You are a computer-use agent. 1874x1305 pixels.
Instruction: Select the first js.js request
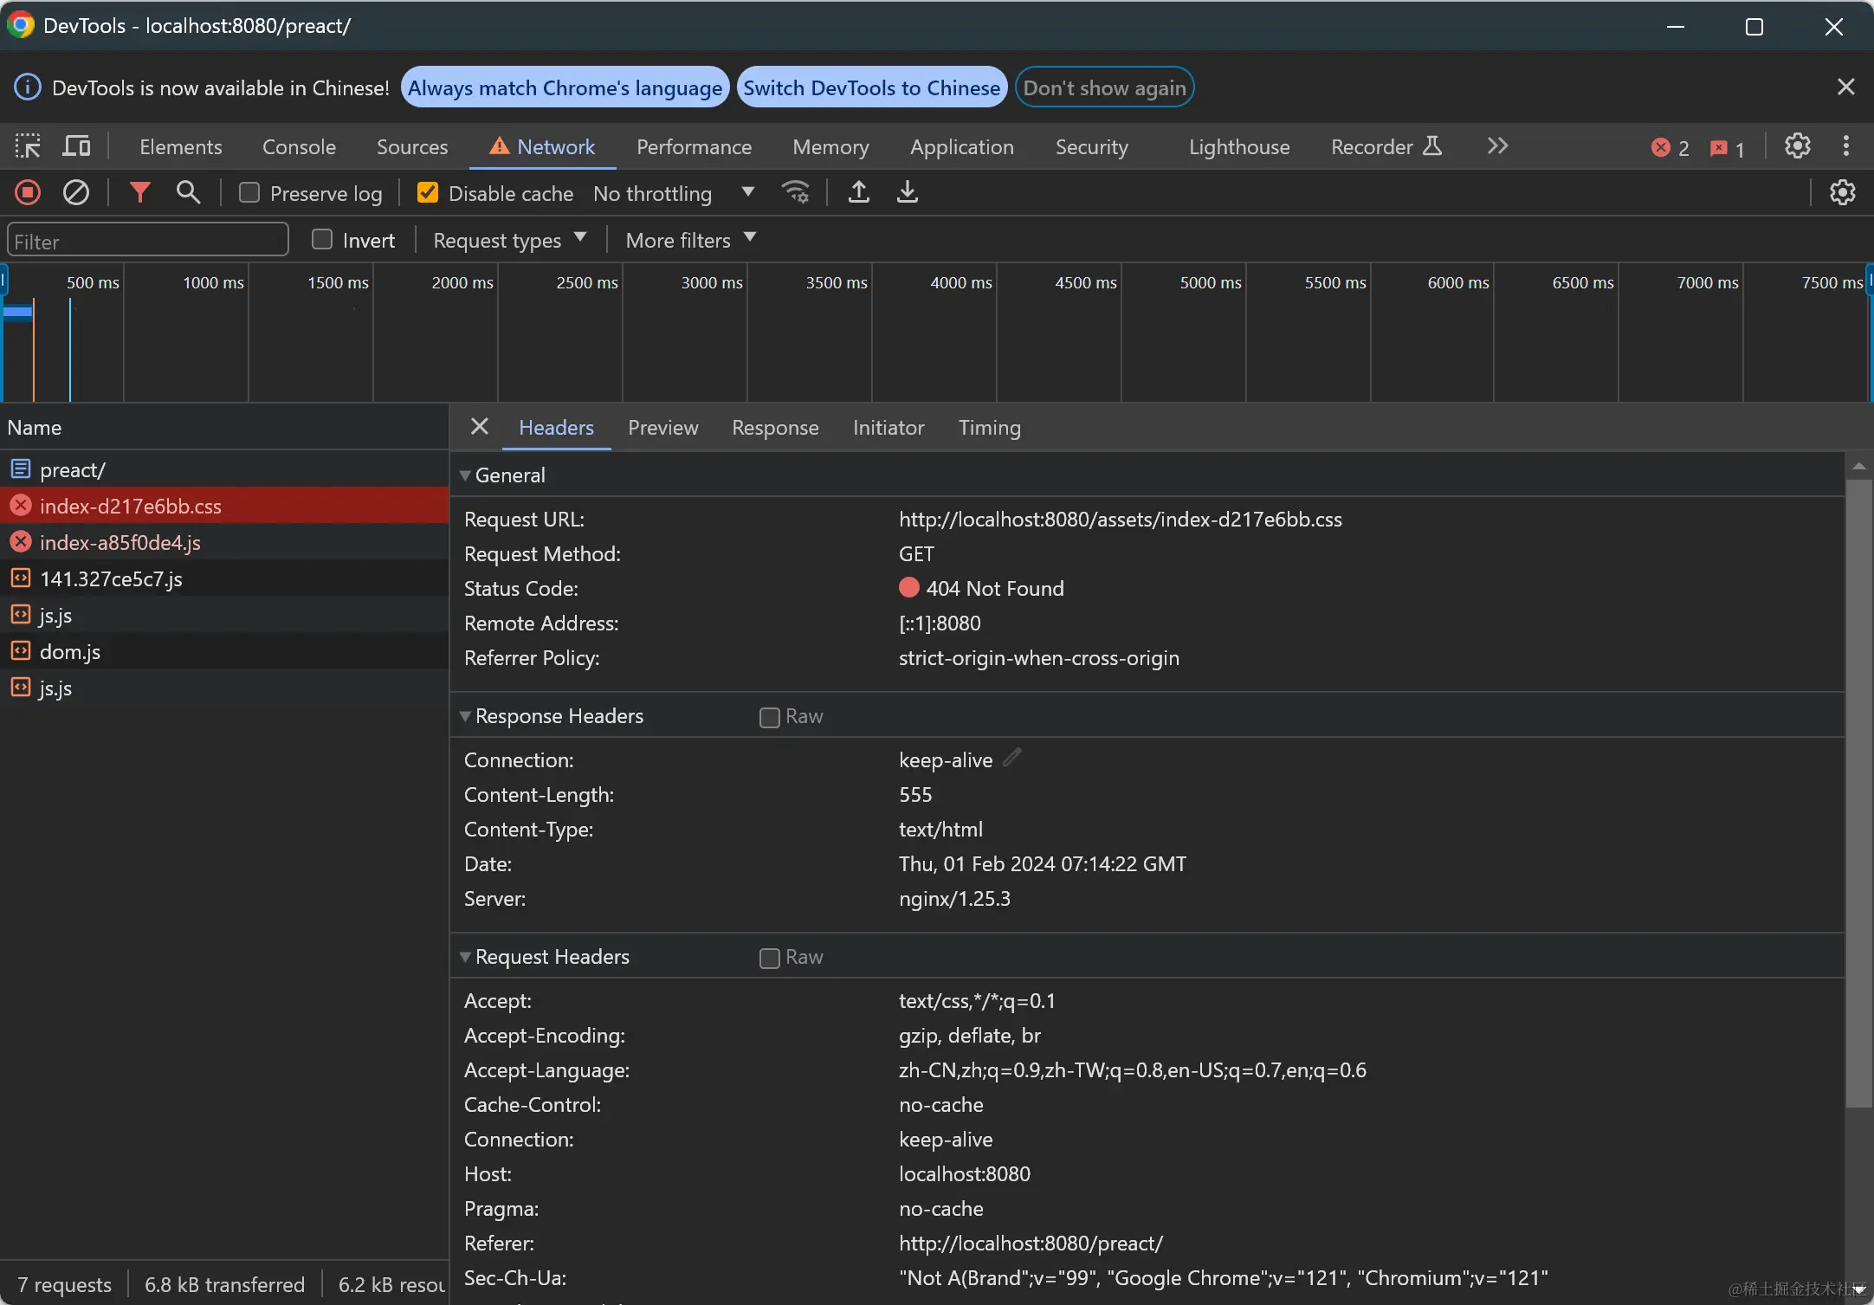pos(224,615)
